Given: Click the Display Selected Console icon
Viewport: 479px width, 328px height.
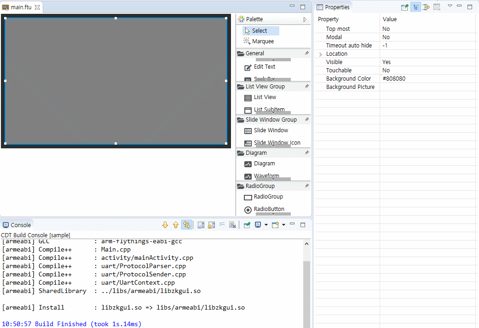Looking at the screenshot, I should tap(258, 225).
